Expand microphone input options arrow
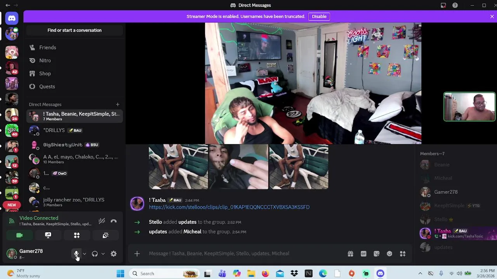This screenshot has width=497, height=279. click(84, 254)
